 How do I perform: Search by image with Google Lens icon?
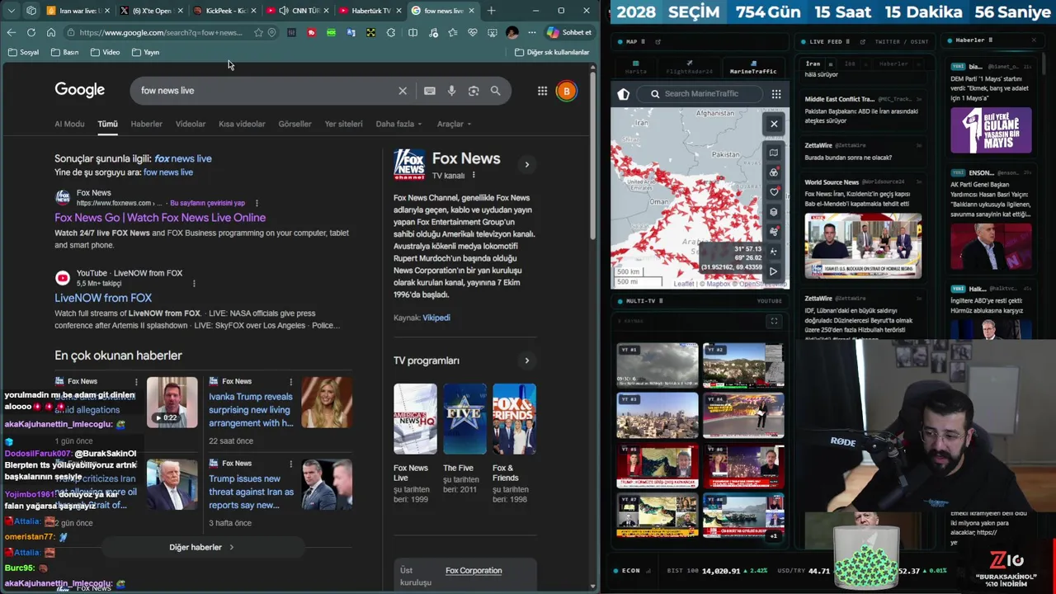[474, 91]
